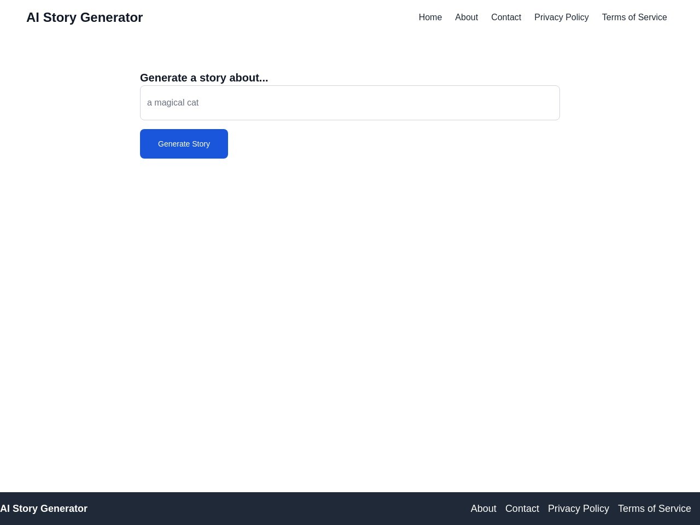Open Privacy Policy from the footer
The height and width of the screenshot is (525, 700).
point(578,509)
